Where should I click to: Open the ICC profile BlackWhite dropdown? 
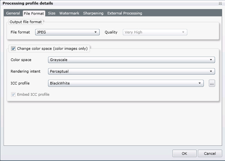tap(126, 83)
